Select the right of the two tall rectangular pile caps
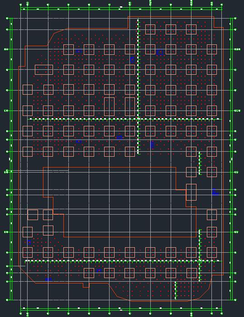244x317 pixels. [x=130, y=106]
